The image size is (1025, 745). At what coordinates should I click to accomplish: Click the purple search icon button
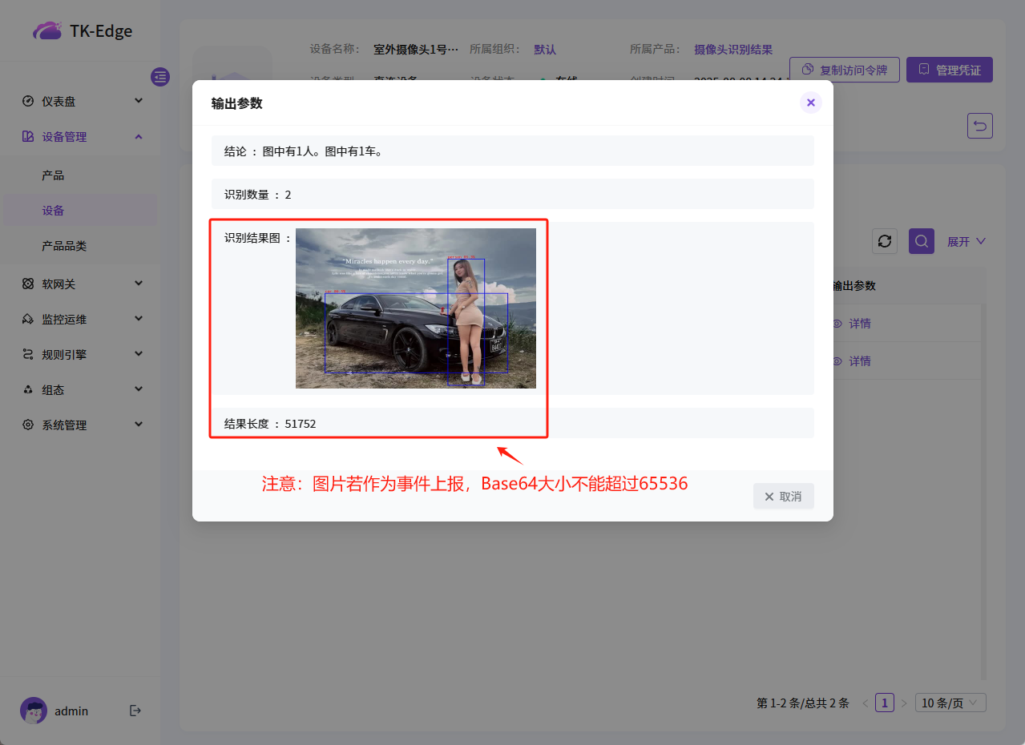[x=921, y=241]
